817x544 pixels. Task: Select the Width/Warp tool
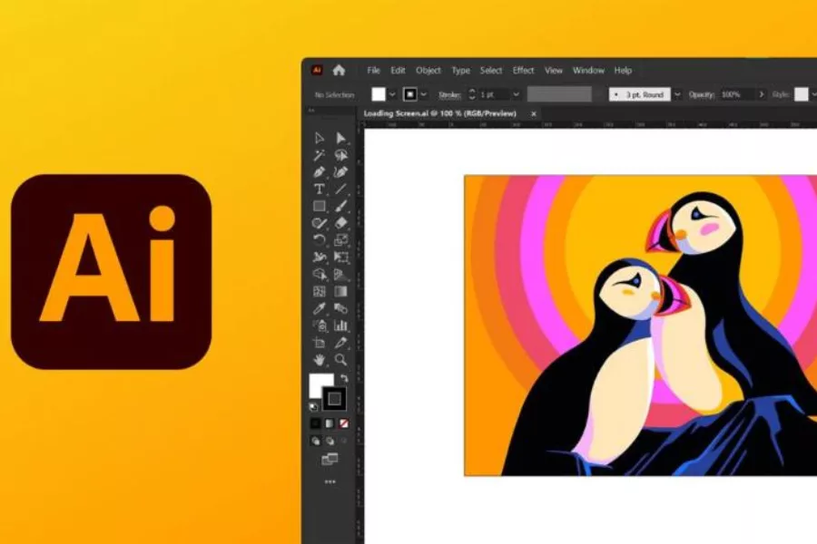click(320, 257)
